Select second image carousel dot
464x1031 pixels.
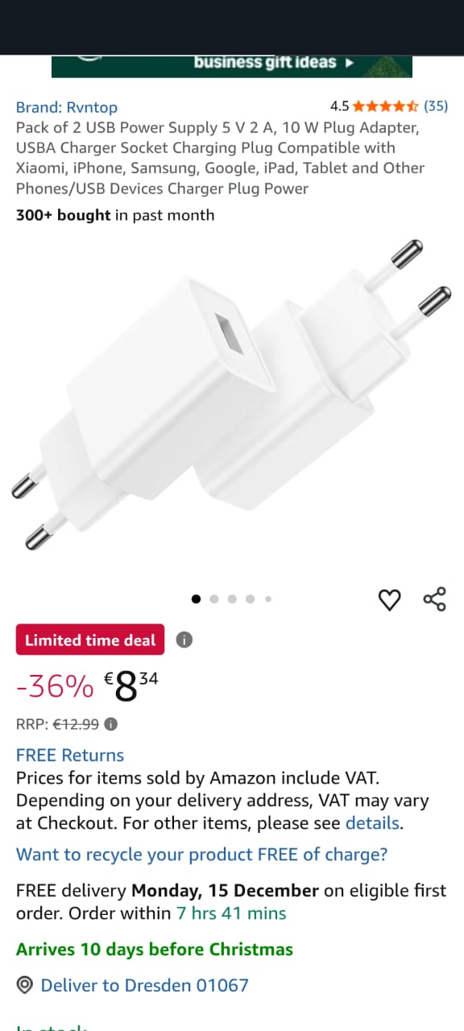pyautogui.click(x=214, y=598)
